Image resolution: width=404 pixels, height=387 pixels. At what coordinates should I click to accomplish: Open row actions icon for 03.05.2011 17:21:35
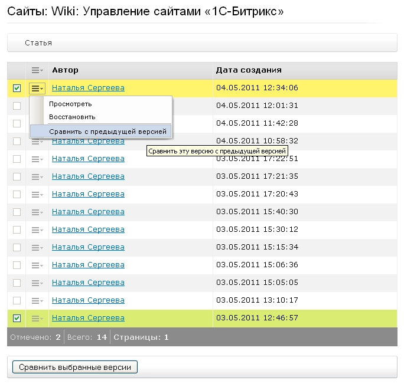click(37, 176)
